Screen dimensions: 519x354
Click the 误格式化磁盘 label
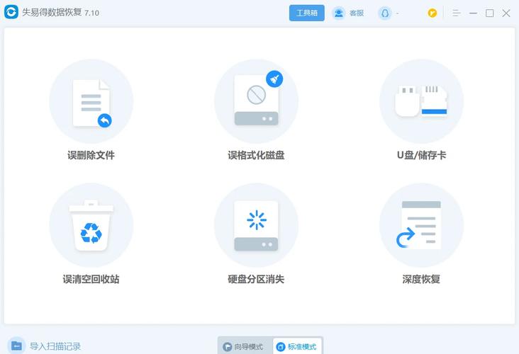(256, 155)
